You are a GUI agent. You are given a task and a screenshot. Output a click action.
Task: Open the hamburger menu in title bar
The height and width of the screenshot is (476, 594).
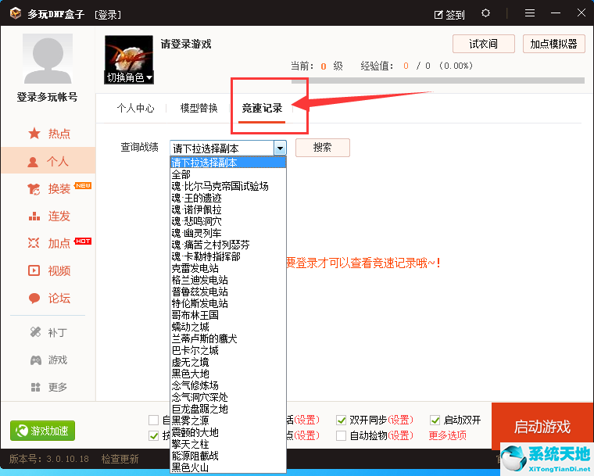tap(530, 13)
